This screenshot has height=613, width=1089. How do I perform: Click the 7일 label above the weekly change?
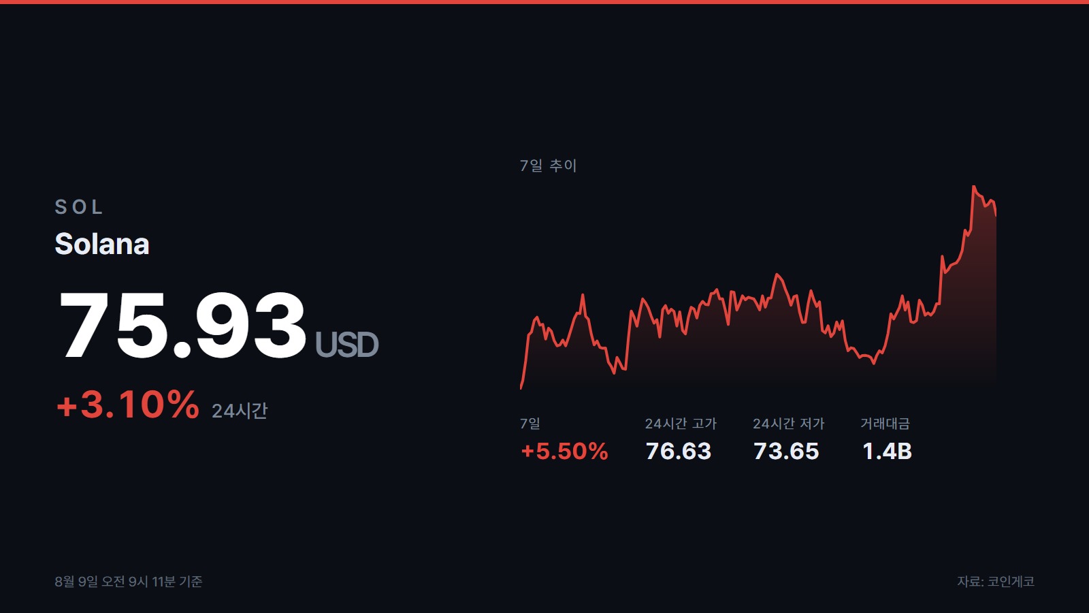530,424
